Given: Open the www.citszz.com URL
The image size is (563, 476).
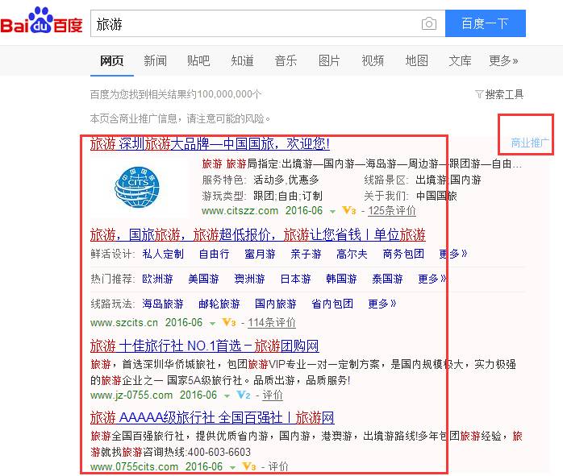Looking at the screenshot, I should click(240, 211).
